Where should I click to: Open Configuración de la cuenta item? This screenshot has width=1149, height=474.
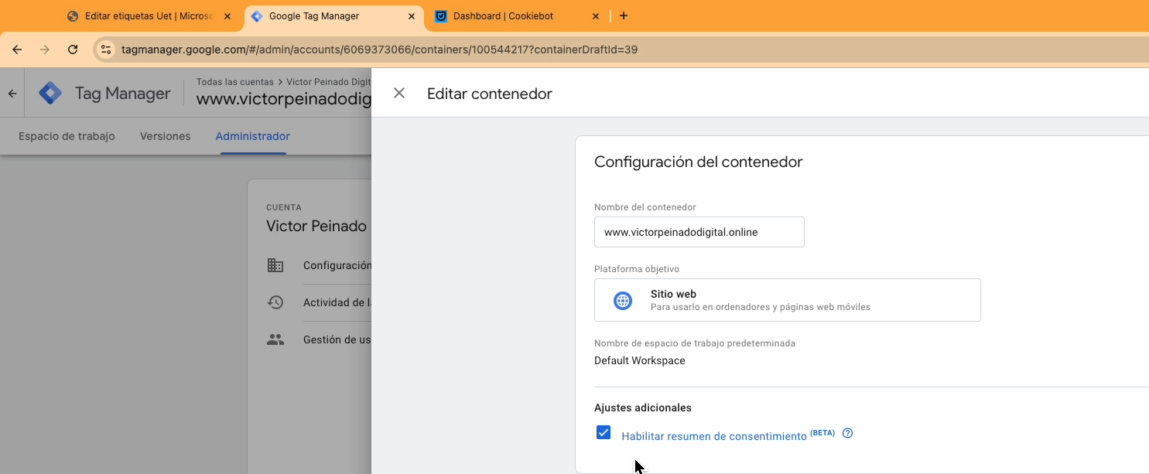tap(337, 265)
